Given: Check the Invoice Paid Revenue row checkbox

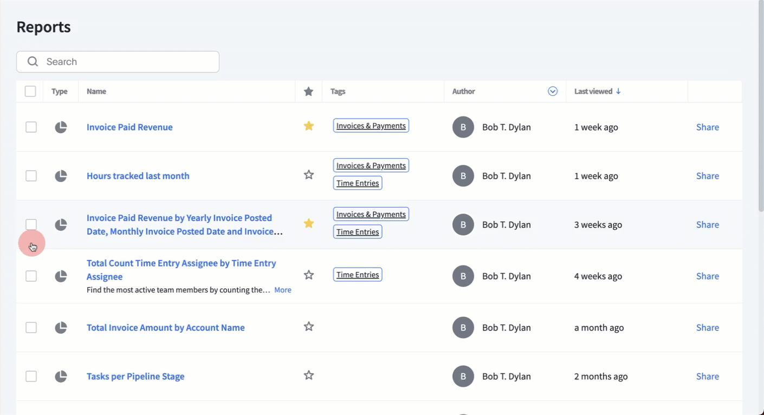Looking at the screenshot, I should pos(31,127).
